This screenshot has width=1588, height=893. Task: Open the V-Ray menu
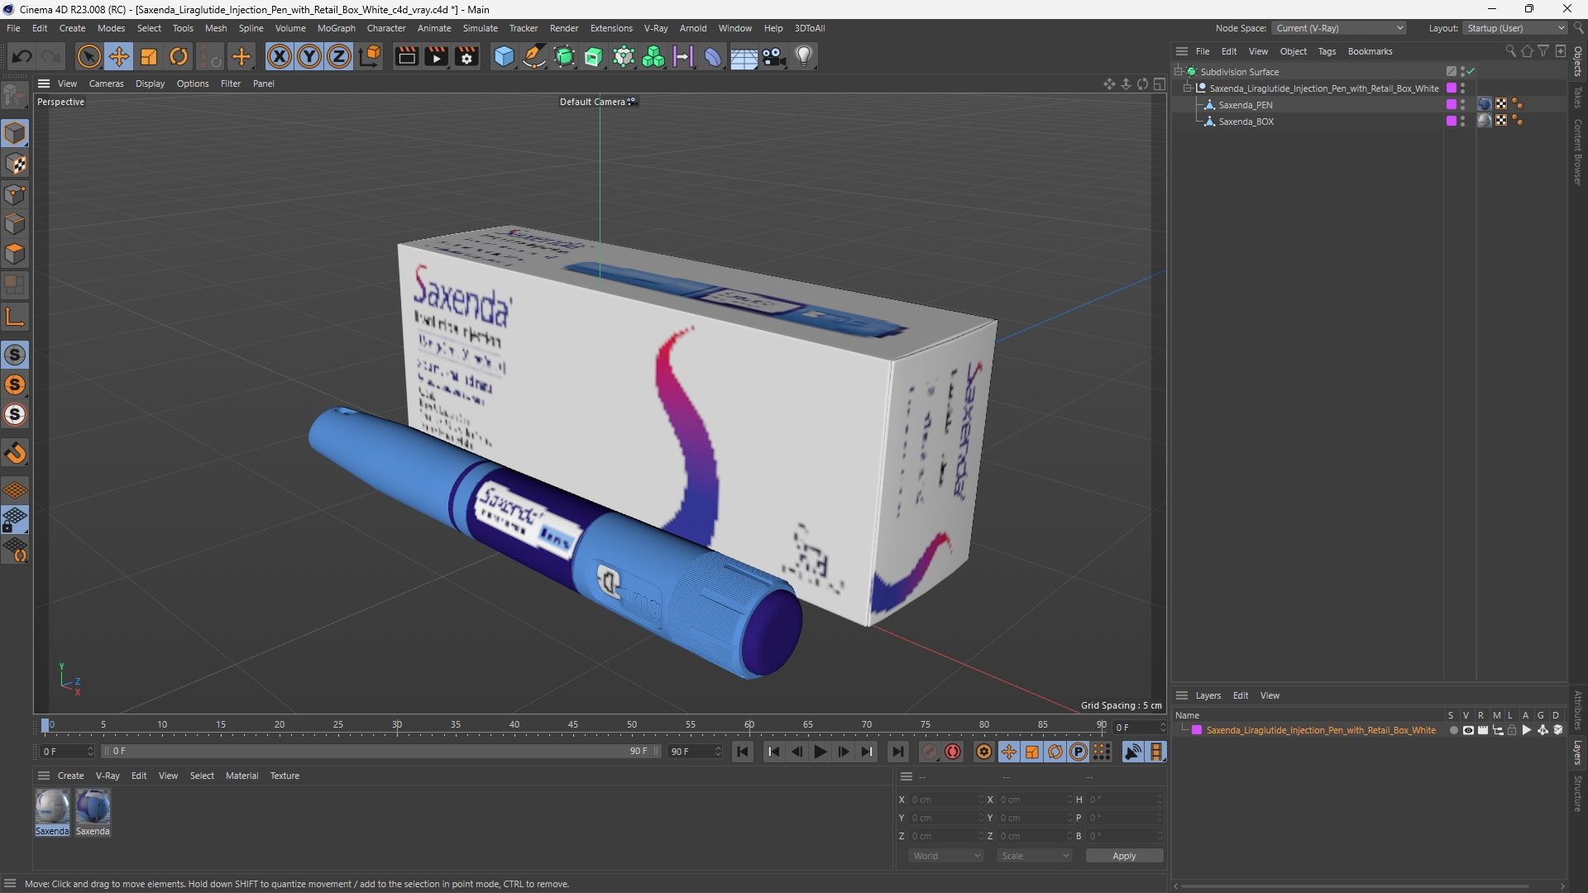(x=656, y=28)
